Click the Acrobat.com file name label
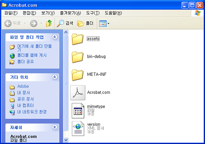 pos(99,92)
